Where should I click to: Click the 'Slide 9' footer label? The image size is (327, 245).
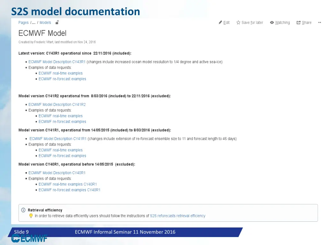point(21,232)
